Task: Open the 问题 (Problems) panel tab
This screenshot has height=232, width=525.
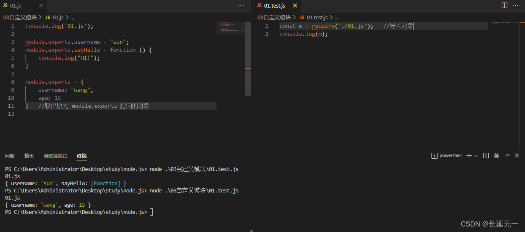Action: point(10,156)
